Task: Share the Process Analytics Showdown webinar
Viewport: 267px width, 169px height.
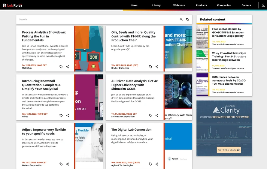Action: tap(68, 67)
